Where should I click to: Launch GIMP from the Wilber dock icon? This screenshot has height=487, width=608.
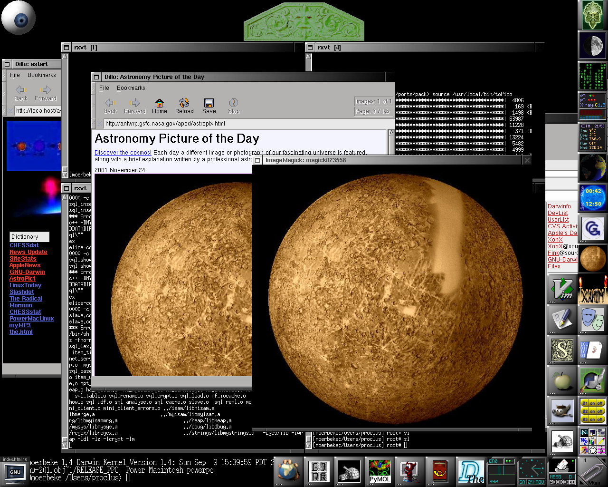[562, 410]
